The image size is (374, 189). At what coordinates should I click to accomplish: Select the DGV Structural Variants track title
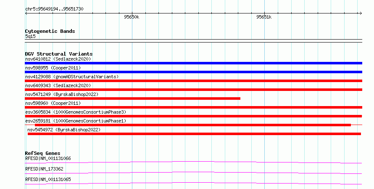[x=59, y=54]
